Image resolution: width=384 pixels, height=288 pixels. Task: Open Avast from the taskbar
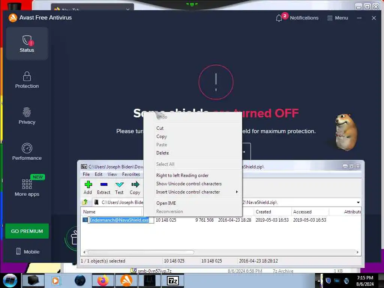126,280
